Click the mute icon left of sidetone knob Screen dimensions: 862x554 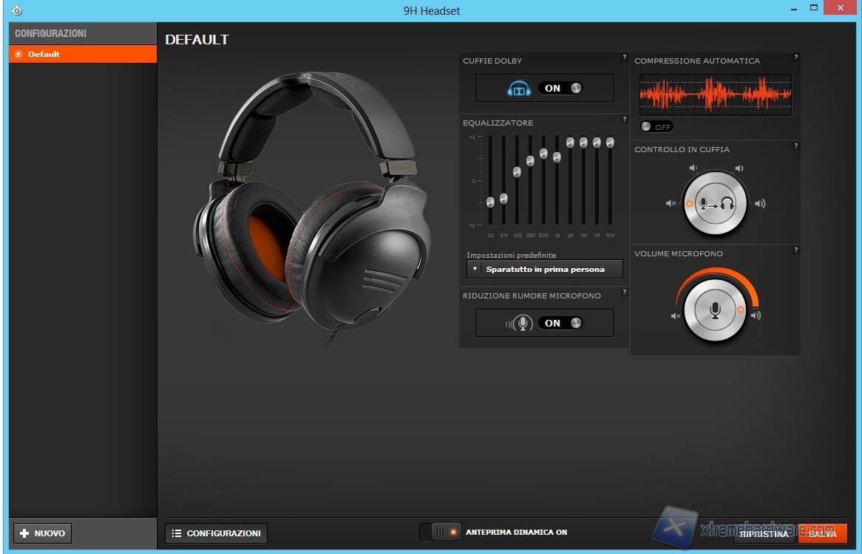pos(671,204)
